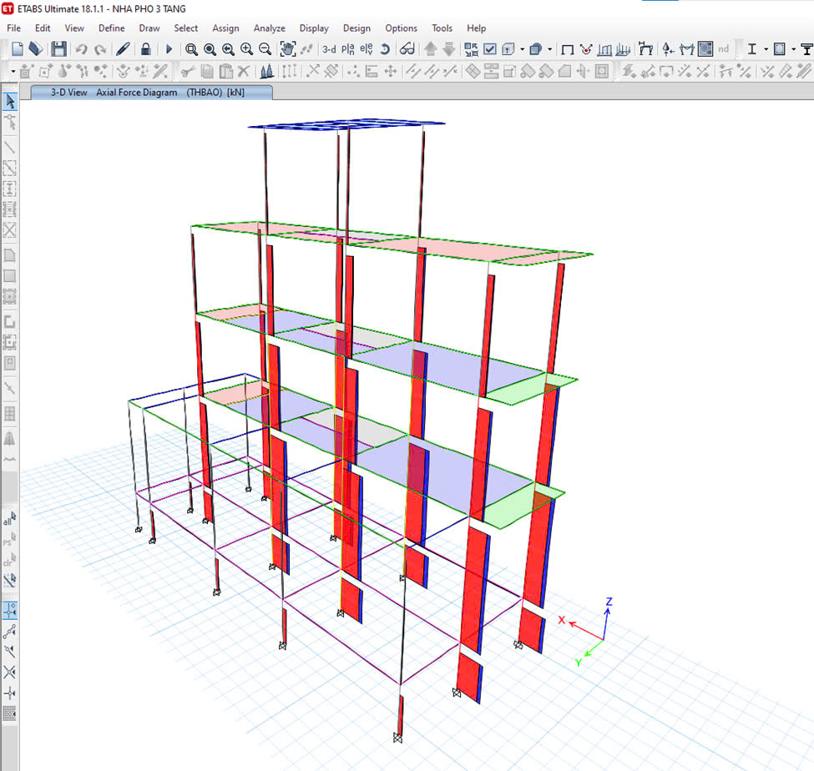
Task: Expand the extrude view dropdown arrow
Action: (x=523, y=49)
